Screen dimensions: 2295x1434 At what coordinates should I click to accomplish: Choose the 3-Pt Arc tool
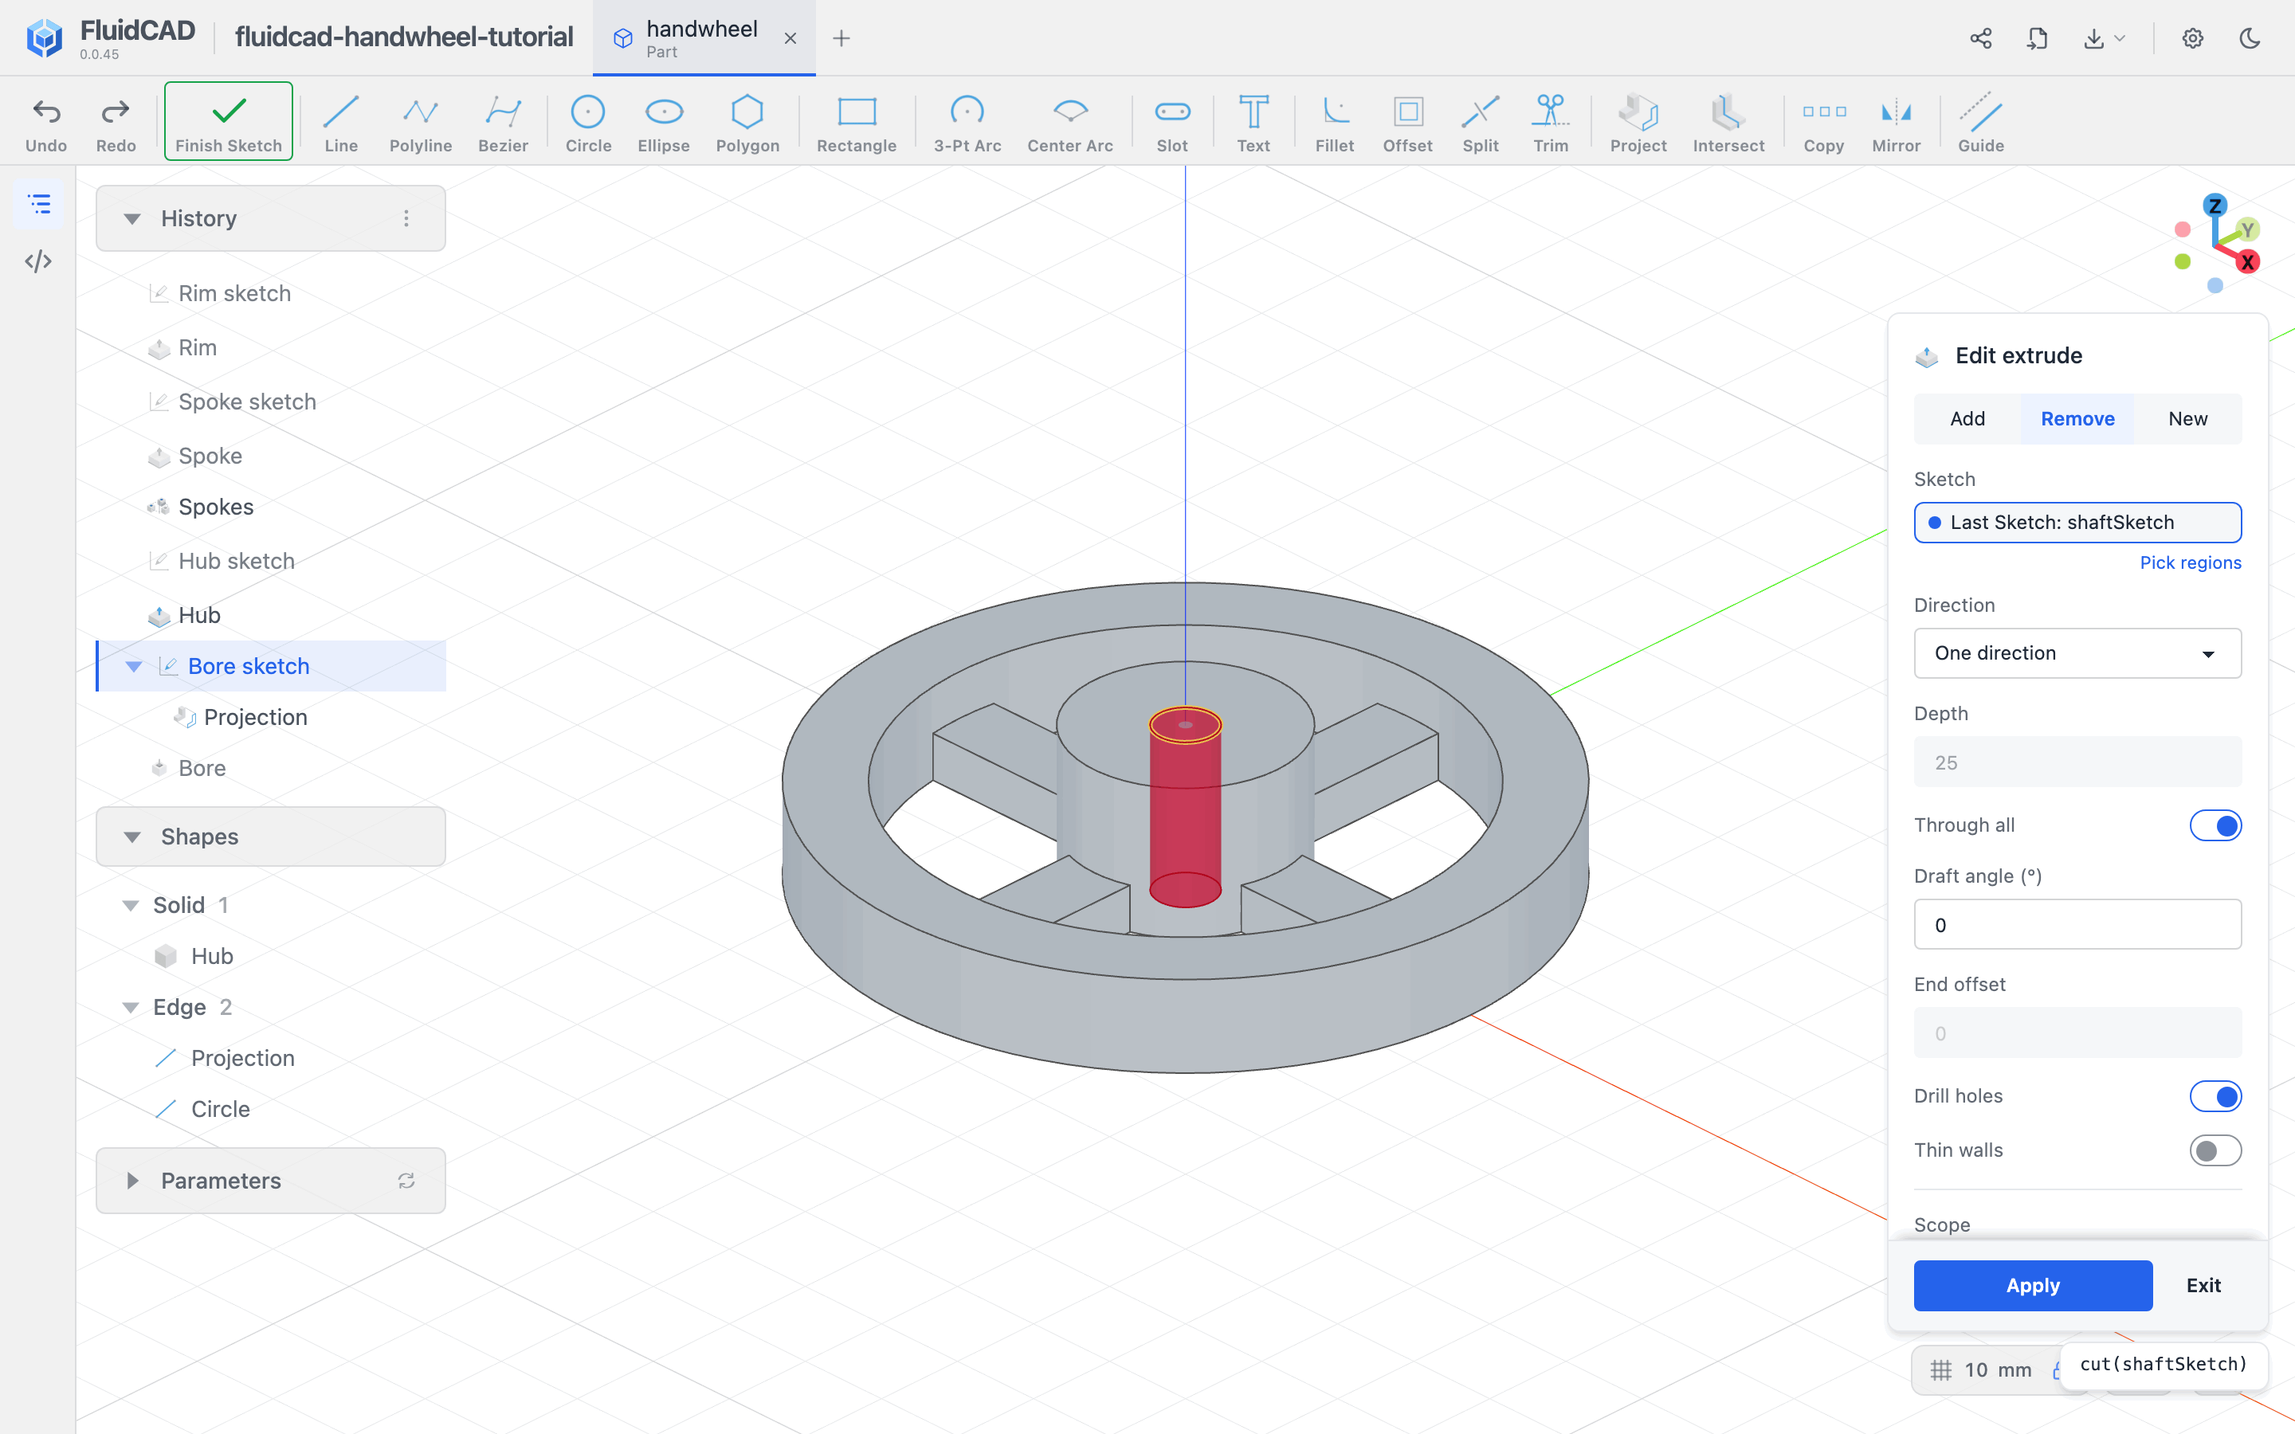967,123
